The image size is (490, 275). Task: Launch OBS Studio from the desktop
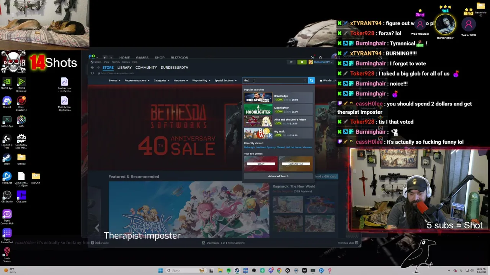pos(7,196)
